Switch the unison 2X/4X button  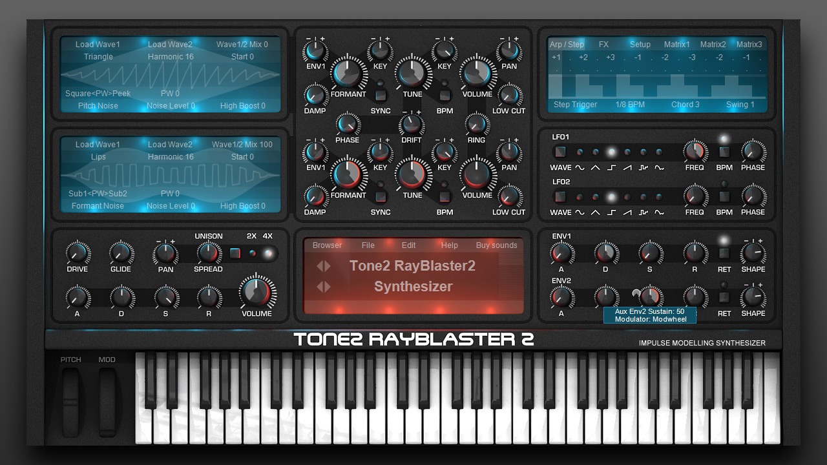point(235,253)
